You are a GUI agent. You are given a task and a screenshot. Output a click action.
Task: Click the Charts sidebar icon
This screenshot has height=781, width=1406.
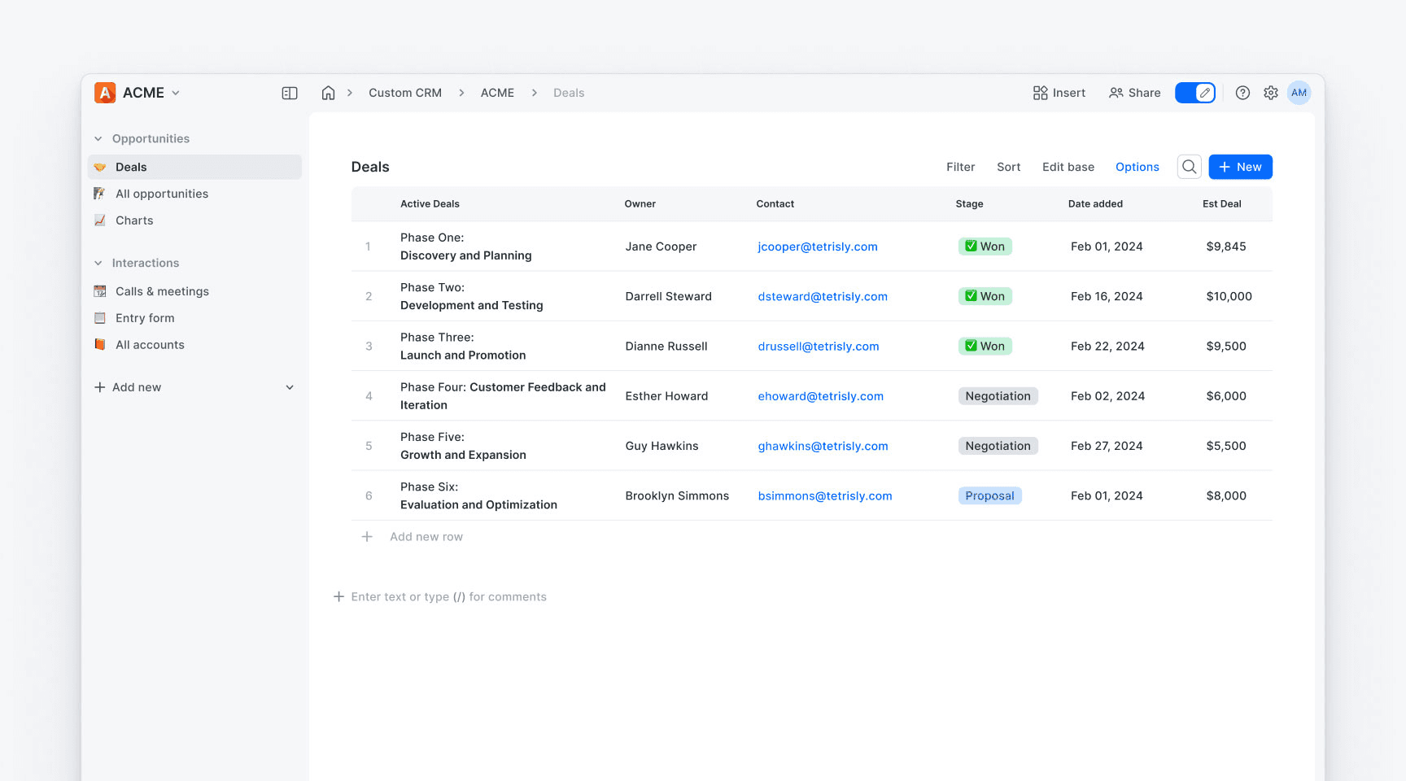point(100,220)
